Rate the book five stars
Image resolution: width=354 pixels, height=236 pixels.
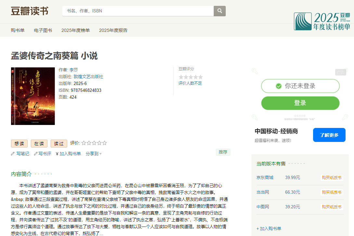(x=105, y=143)
